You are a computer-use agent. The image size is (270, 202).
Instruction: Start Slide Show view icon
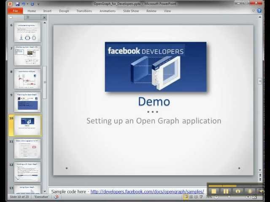[x=201, y=197]
